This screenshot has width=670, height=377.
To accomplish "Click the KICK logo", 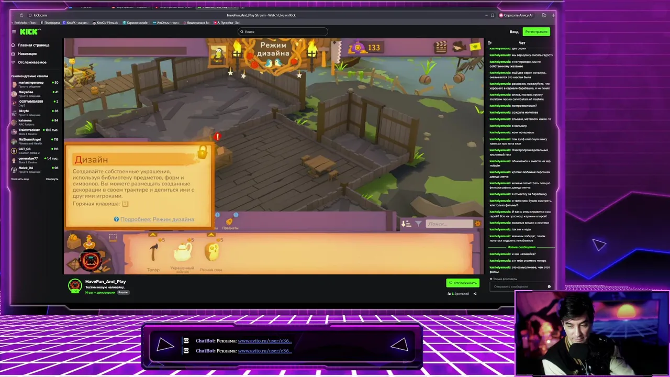I will tap(30, 32).
